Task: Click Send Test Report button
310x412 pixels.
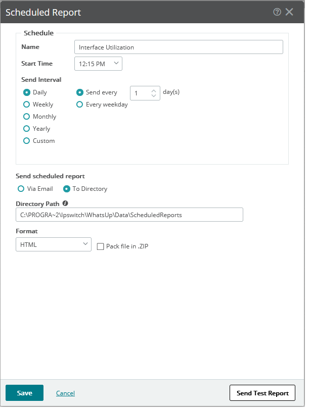Action: tap(262, 393)
